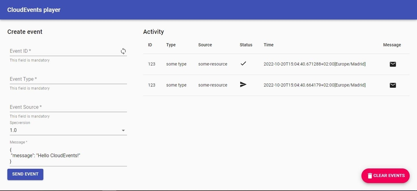Click the Type column header
Viewport: 417px width, 191px height.
[171, 45]
